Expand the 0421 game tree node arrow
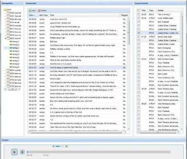 tap(5, 16)
